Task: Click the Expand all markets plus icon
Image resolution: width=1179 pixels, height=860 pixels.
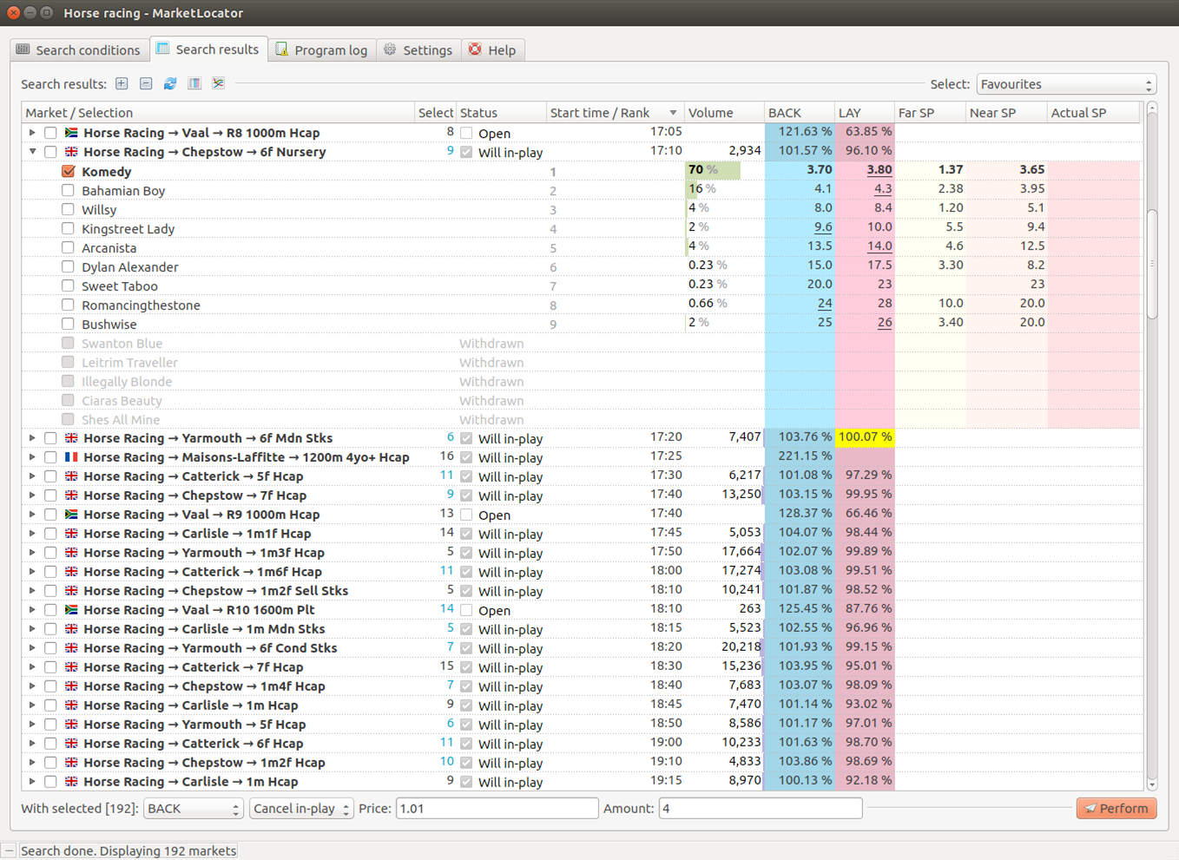Action: [122, 83]
